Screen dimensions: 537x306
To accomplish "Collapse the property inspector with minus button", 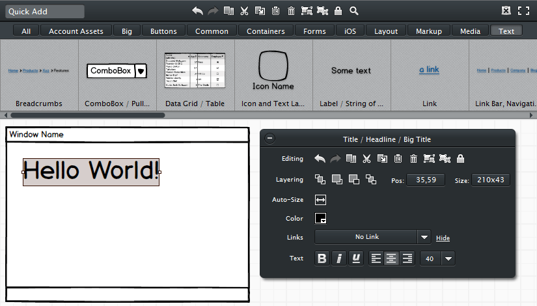I will point(270,139).
